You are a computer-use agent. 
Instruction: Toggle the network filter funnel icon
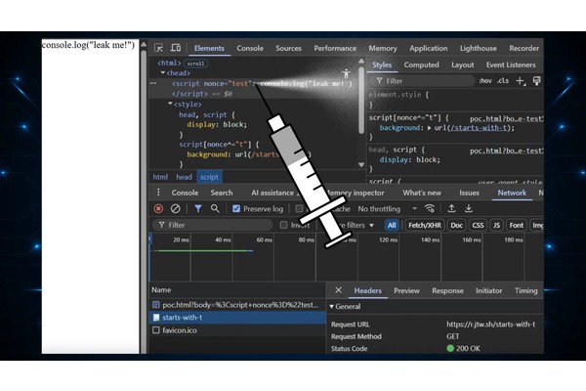tap(198, 209)
